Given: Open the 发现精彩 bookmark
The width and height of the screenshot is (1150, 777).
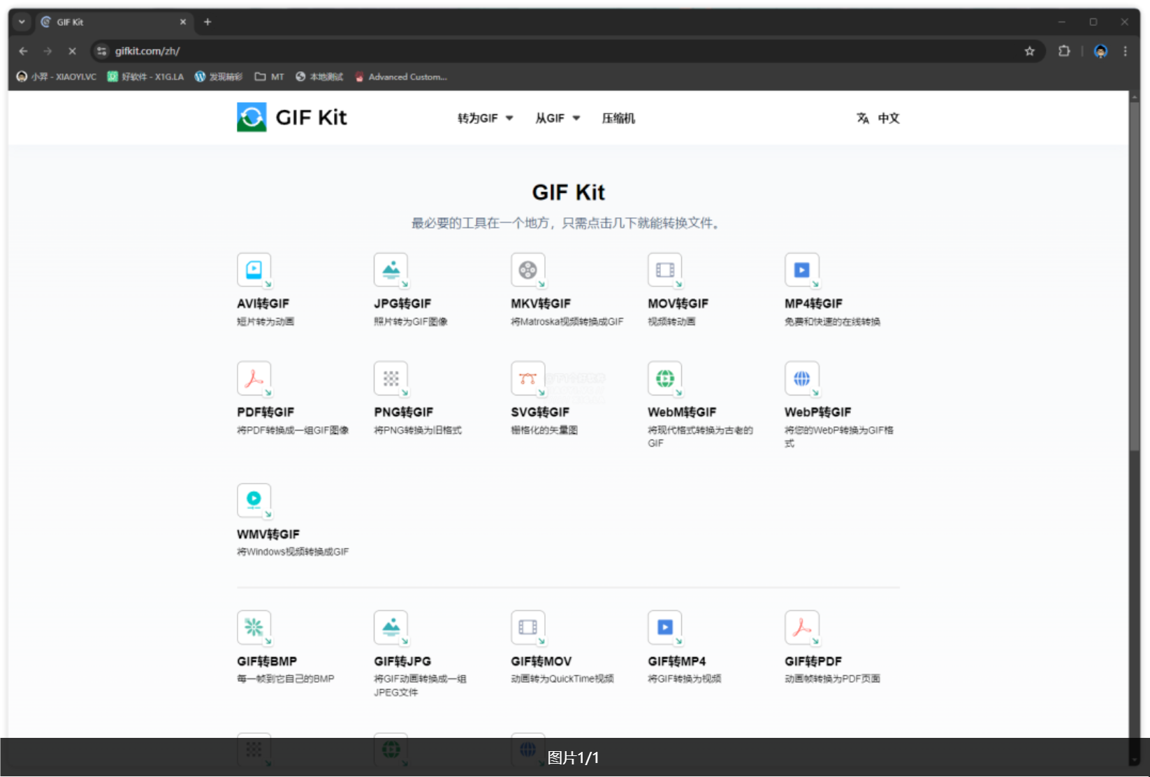Looking at the screenshot, I should click(x=219, y=77).
